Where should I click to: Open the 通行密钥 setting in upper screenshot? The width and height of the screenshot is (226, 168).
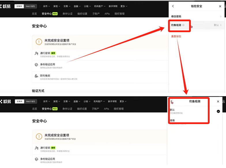coord(100,55)
